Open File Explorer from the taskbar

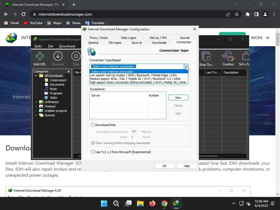click(x=140, y=203)
